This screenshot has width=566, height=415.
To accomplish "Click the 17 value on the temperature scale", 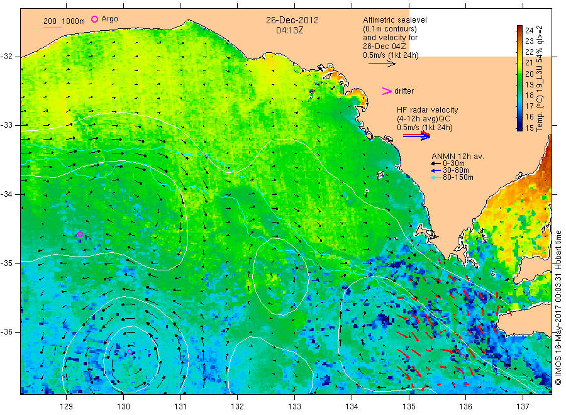I will [x=529, y=106].
